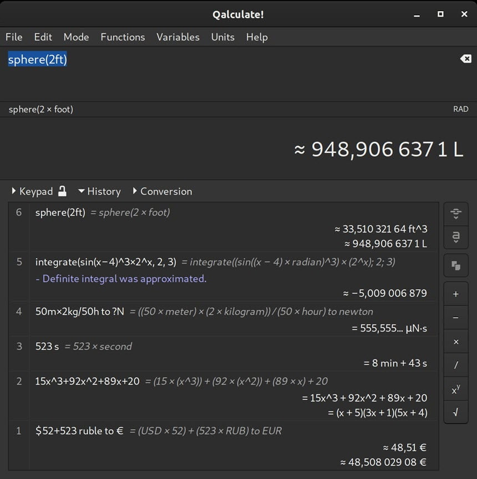Select history entry 5 integrate expression
The width and height of the screenshot is (477, 479).
click(x=105, y=262)
